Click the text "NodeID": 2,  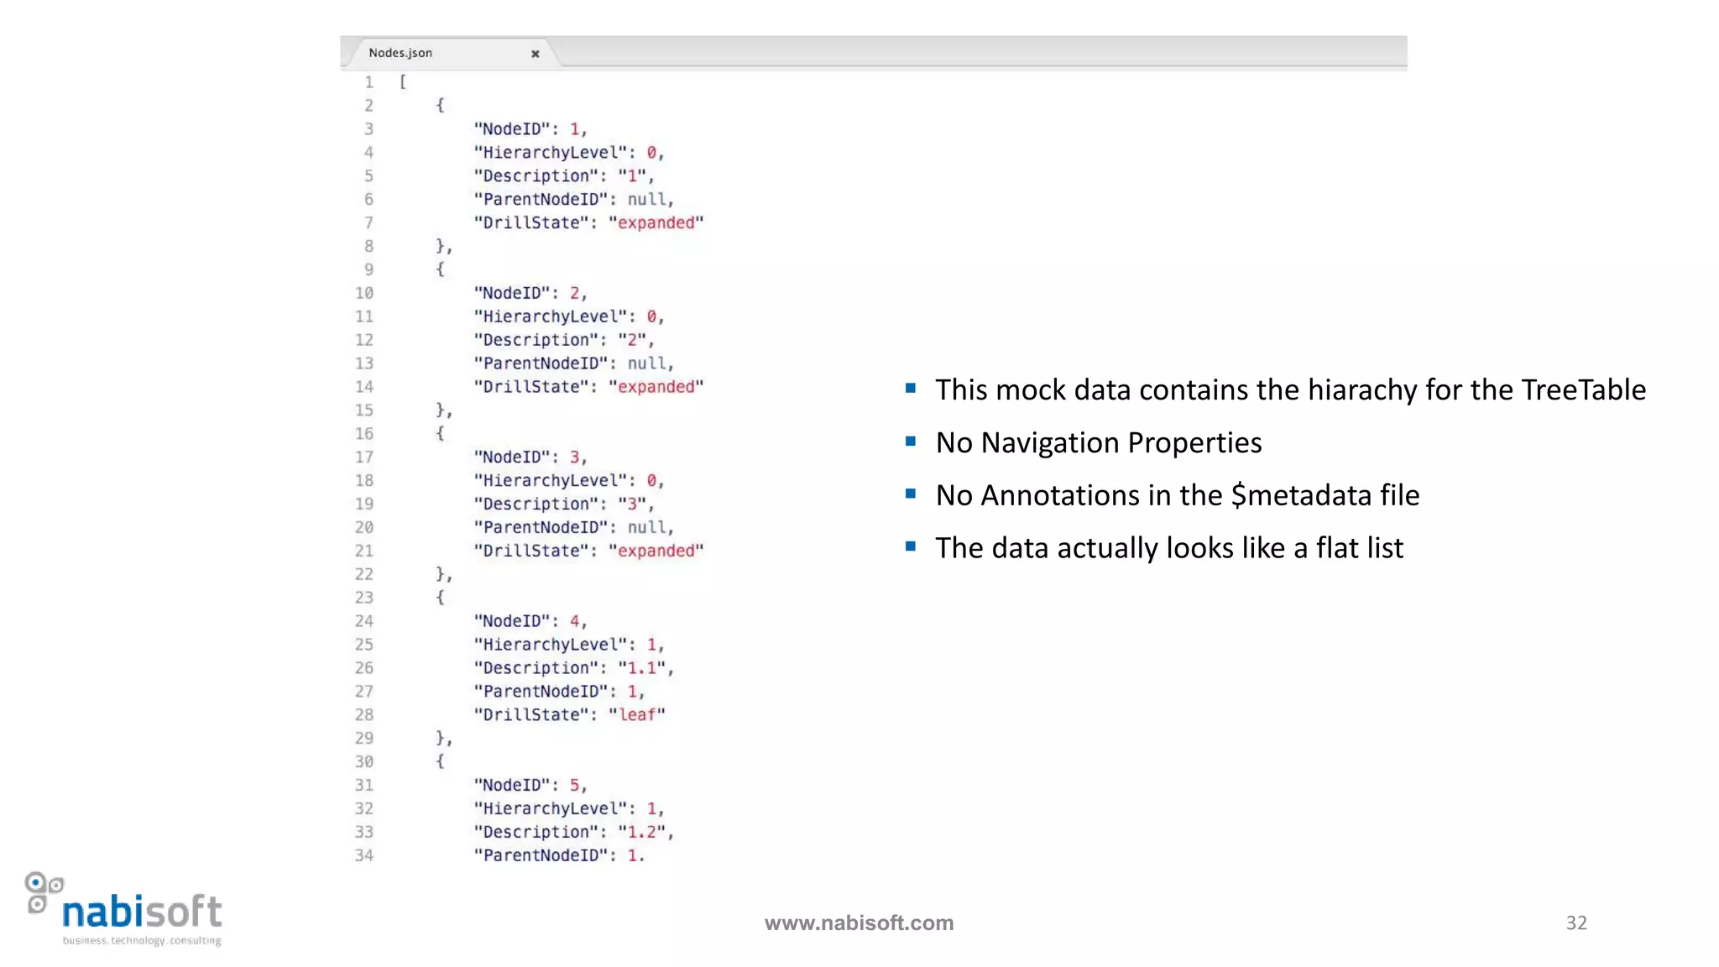[530, 293]
